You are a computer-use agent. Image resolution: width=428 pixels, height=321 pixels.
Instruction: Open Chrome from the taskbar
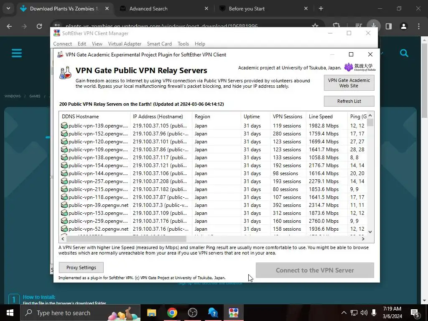click(x=172, y=313)
